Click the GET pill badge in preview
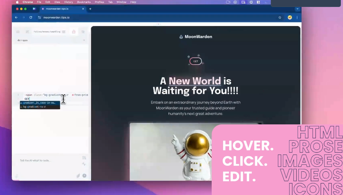 (196, 61)
